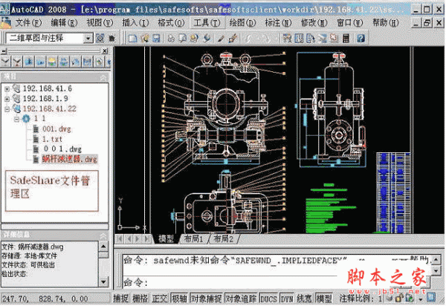The image size is (446, 306).
Task: Click the Undo arrow toolbar icon
Action: [x=250, y=39]
